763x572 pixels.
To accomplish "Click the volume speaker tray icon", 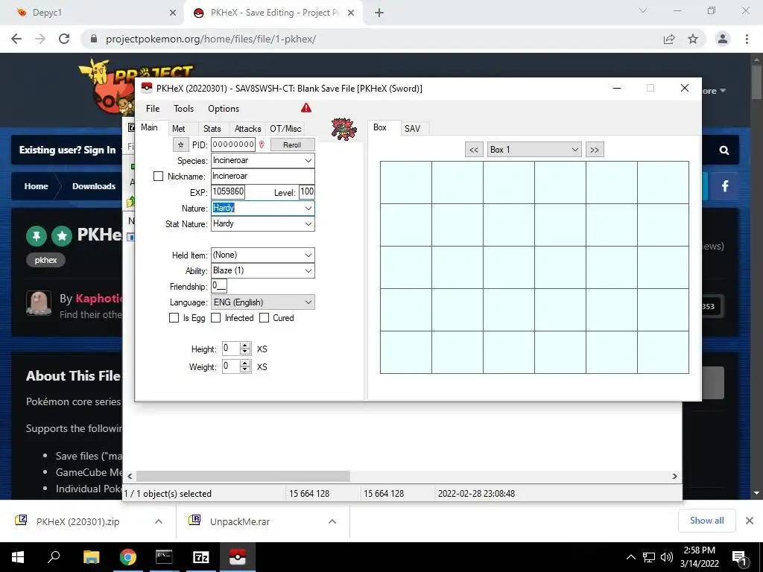I will point(667,557).
